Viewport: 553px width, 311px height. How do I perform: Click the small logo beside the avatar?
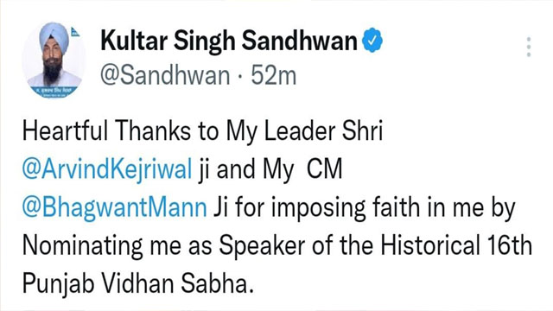(75, 32)
